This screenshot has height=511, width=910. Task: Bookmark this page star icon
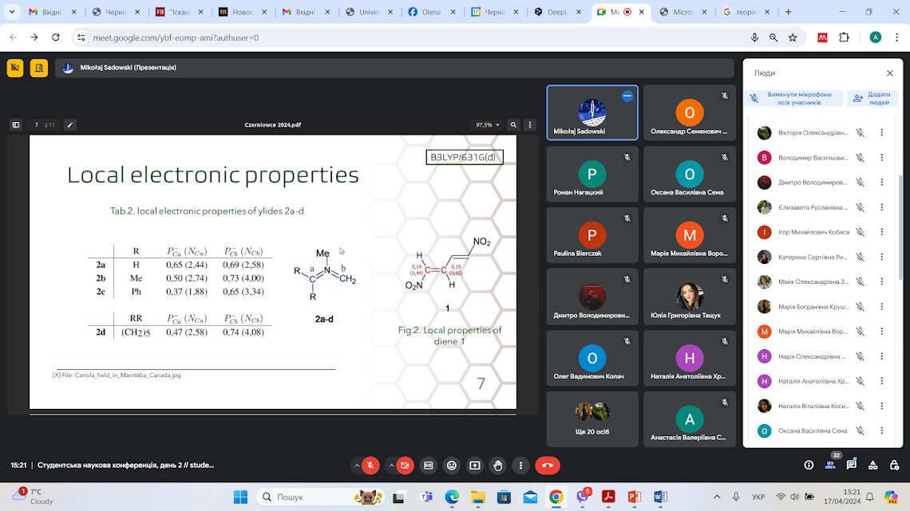tap(793, 37)
